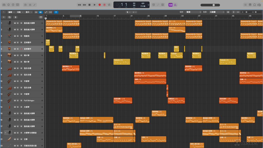Screen dimensions: 263x148
Task: Click the Duplicate Track button
Action: pos(9,17)
